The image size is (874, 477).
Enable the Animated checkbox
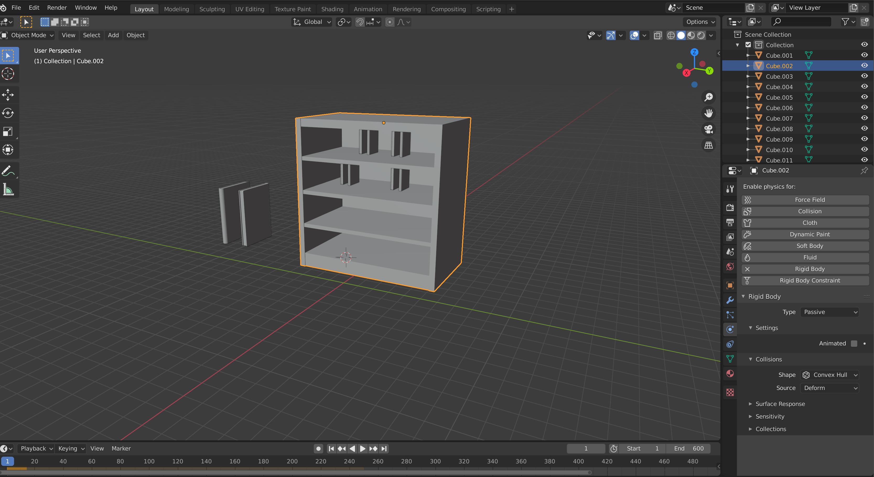[854, 343]
